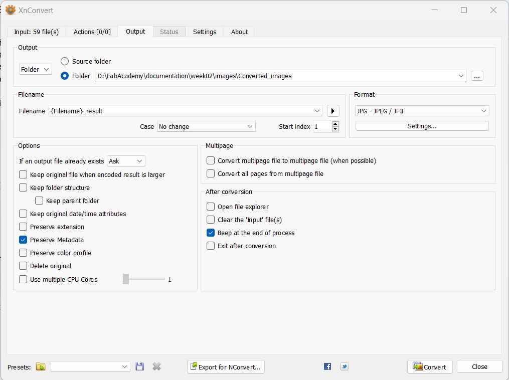Open the Settings tab

205,32
